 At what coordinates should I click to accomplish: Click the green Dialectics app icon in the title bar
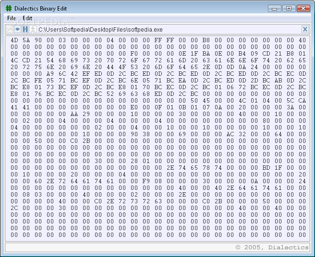pos(9,8)
